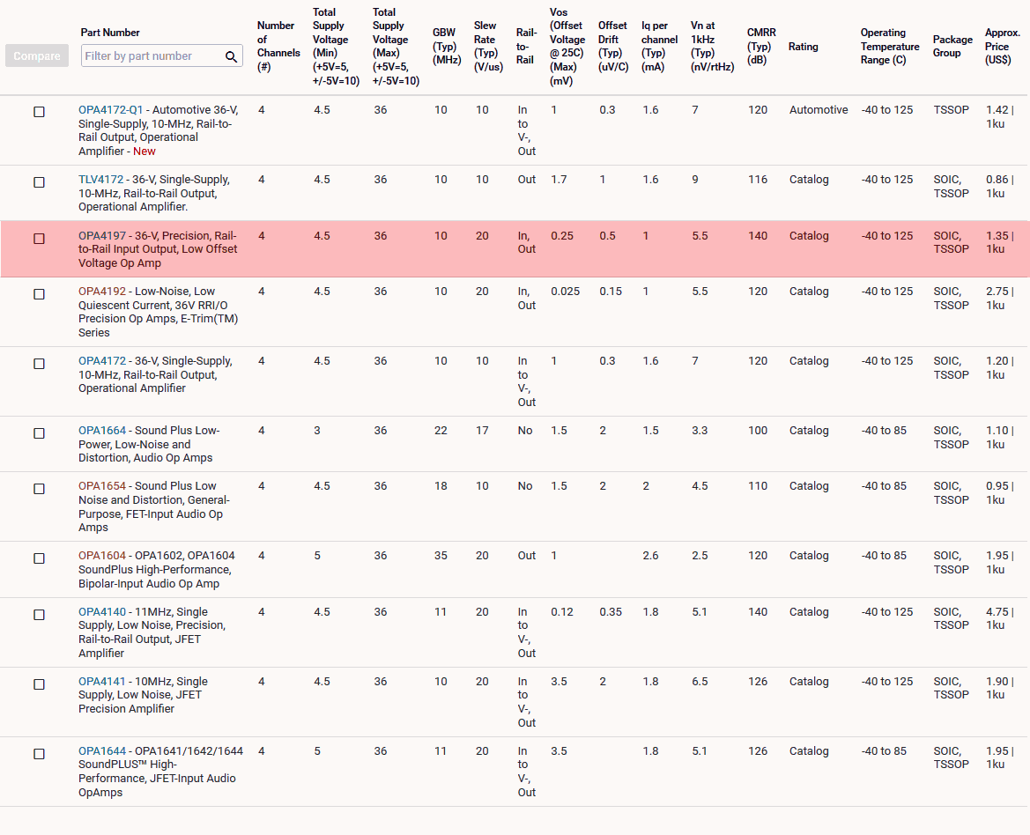Viewport: 1030px width, 835px height.
Task: Select the TLV4172 row checkbox
Action: [39, 181]
